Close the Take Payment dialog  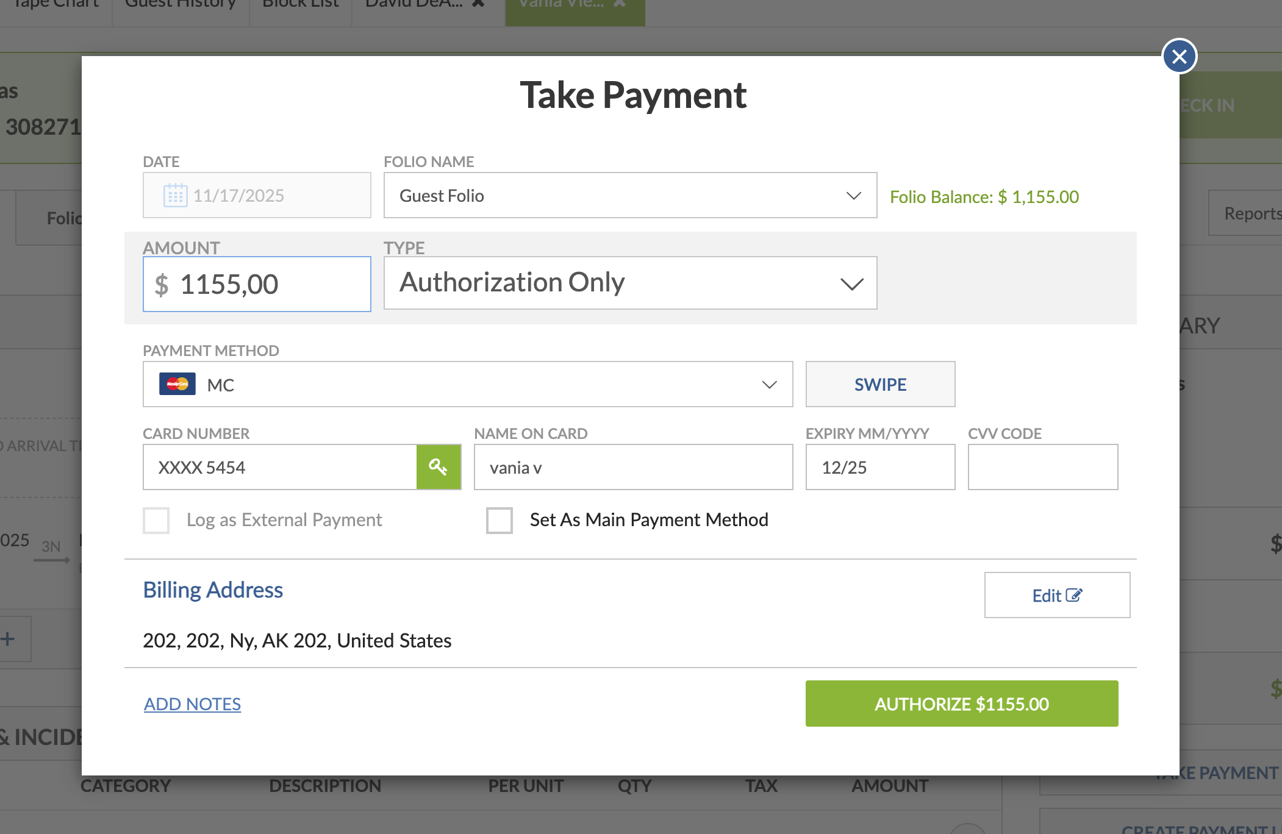[1179, 56]
